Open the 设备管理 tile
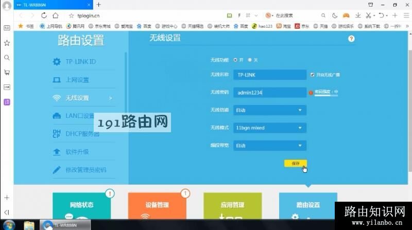 [x=157, y=206]
